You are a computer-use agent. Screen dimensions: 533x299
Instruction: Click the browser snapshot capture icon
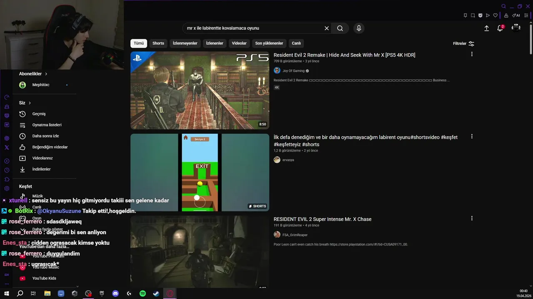[473, 15]
